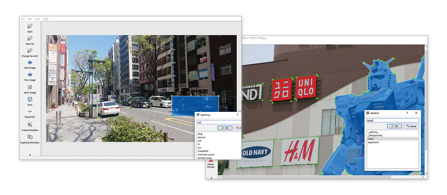
Task: Click the Open Dir folder icon
Action: pyautogui.click(x=30, y=39)
